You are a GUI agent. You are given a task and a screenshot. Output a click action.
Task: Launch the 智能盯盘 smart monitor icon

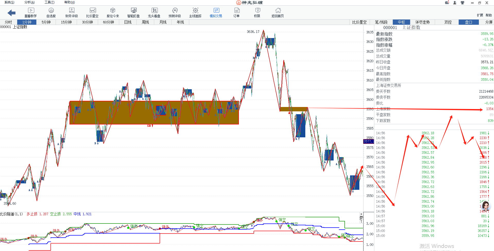click(x=133, y=12)
